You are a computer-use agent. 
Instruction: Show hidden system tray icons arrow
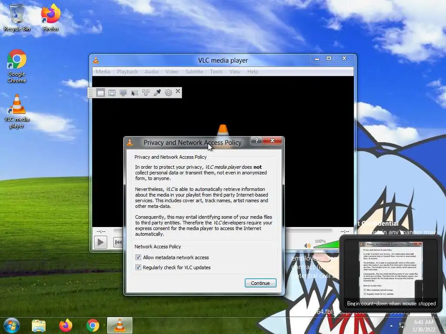(x=392, y=326)
